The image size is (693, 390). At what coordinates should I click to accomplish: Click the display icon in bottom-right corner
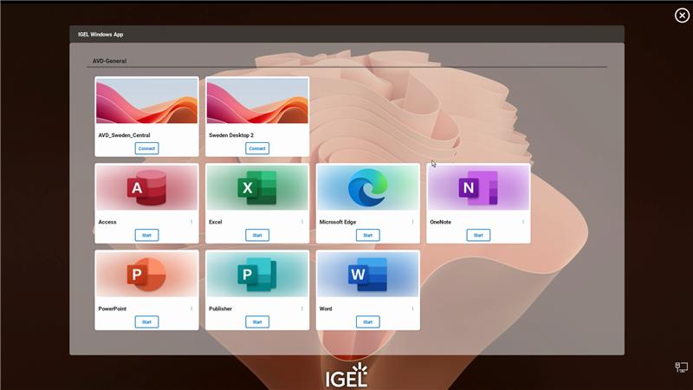point(682,367)
